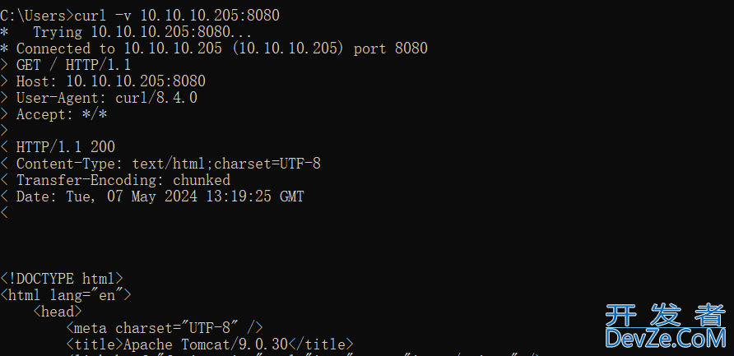Image resolution: width=734 pixels, height=356 pixels.
Task: Click the '<head>' tag line
Action: tap(58, 312)
